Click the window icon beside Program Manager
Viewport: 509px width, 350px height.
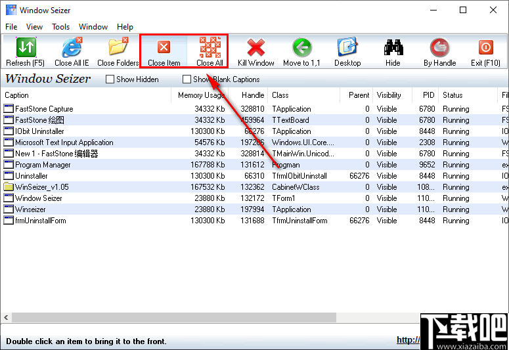pyautogui.click(x=9, y=164)
